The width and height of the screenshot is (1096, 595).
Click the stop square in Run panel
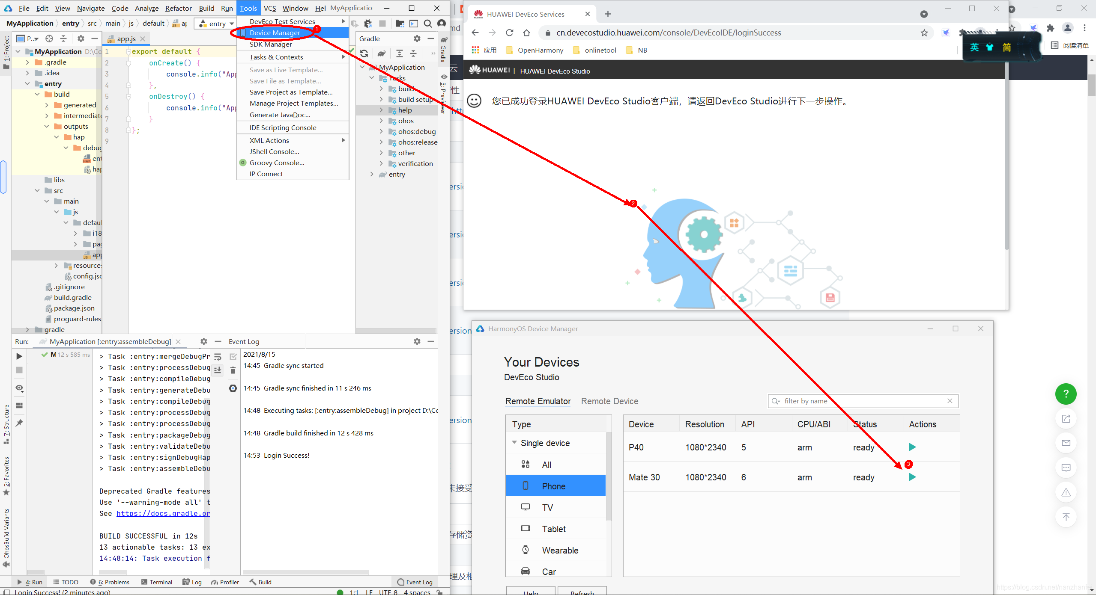(x=19, y=370)
